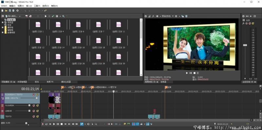Screen dimensions: 262x130
Task: Solo the FLOURISH E TEXTO track
Action: [x=37, y=95]
